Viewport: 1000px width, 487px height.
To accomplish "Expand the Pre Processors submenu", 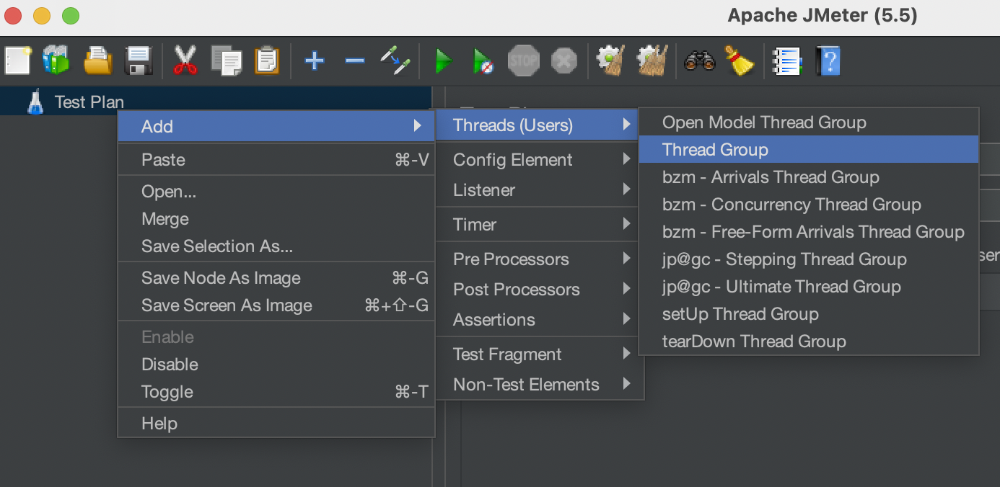I will coord(538,259).
